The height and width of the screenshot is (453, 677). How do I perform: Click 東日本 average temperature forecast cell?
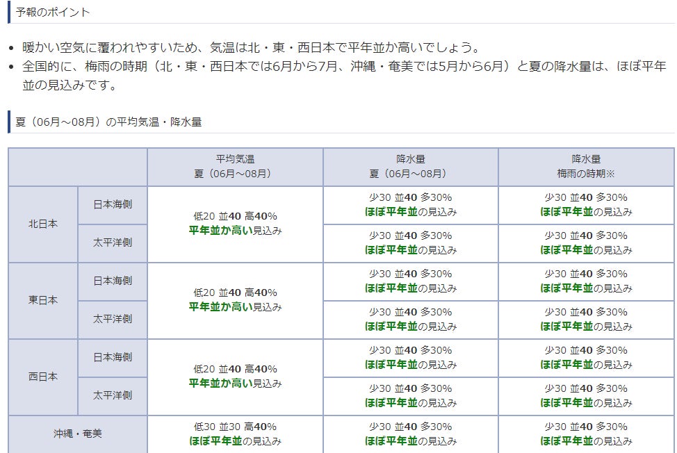pyautogui.click(x=235, y=301)
